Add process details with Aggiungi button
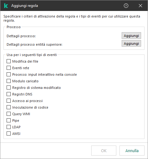This screenshot has height=159, width=148. [x=131, y=36]
